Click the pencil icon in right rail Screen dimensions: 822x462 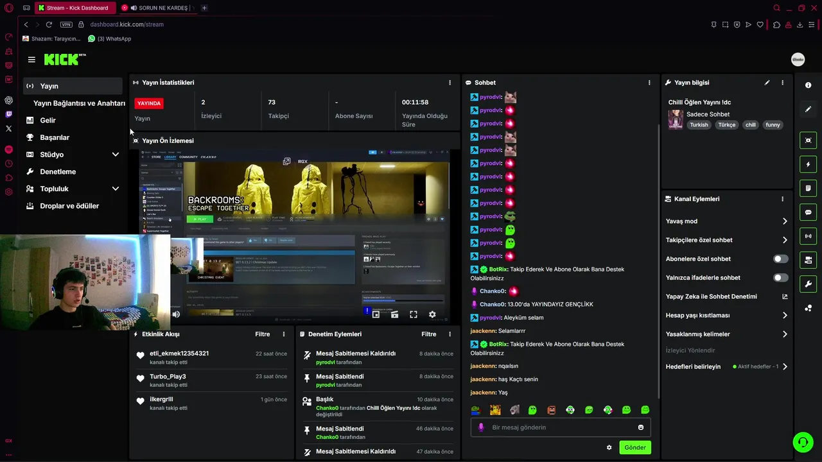click(x=808, y=109)
